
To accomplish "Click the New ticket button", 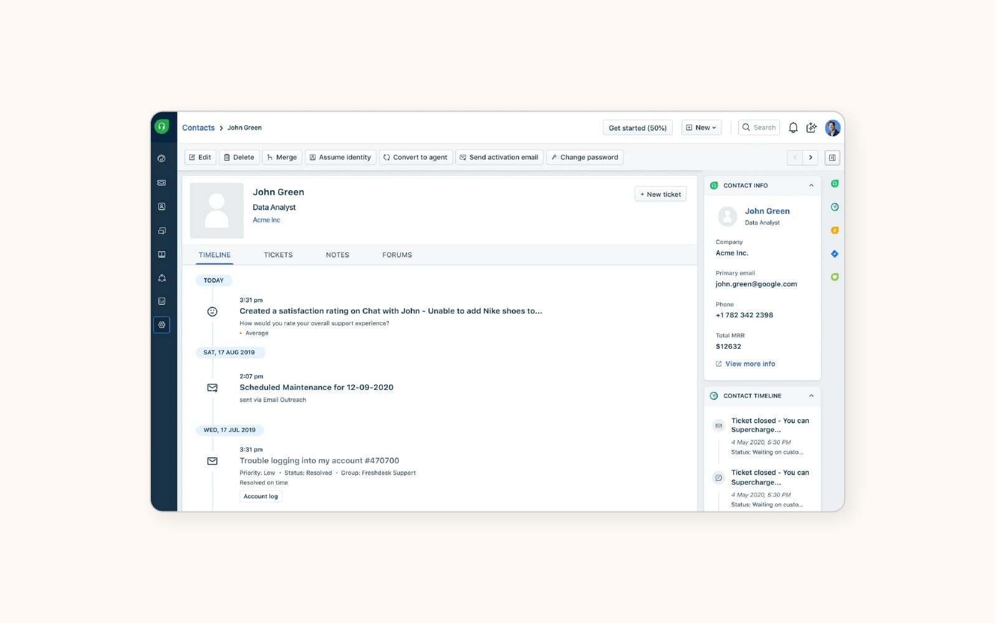I will [660, 194].
